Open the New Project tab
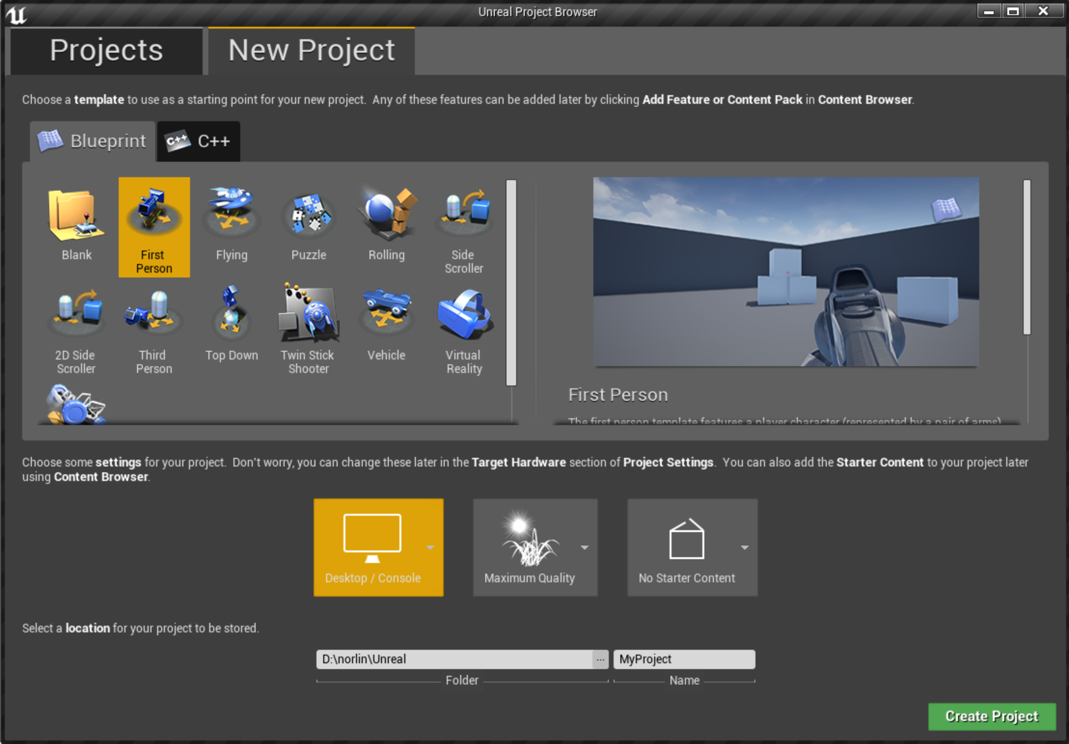This screenshot has width=1069, height=744. click(311, 51)
